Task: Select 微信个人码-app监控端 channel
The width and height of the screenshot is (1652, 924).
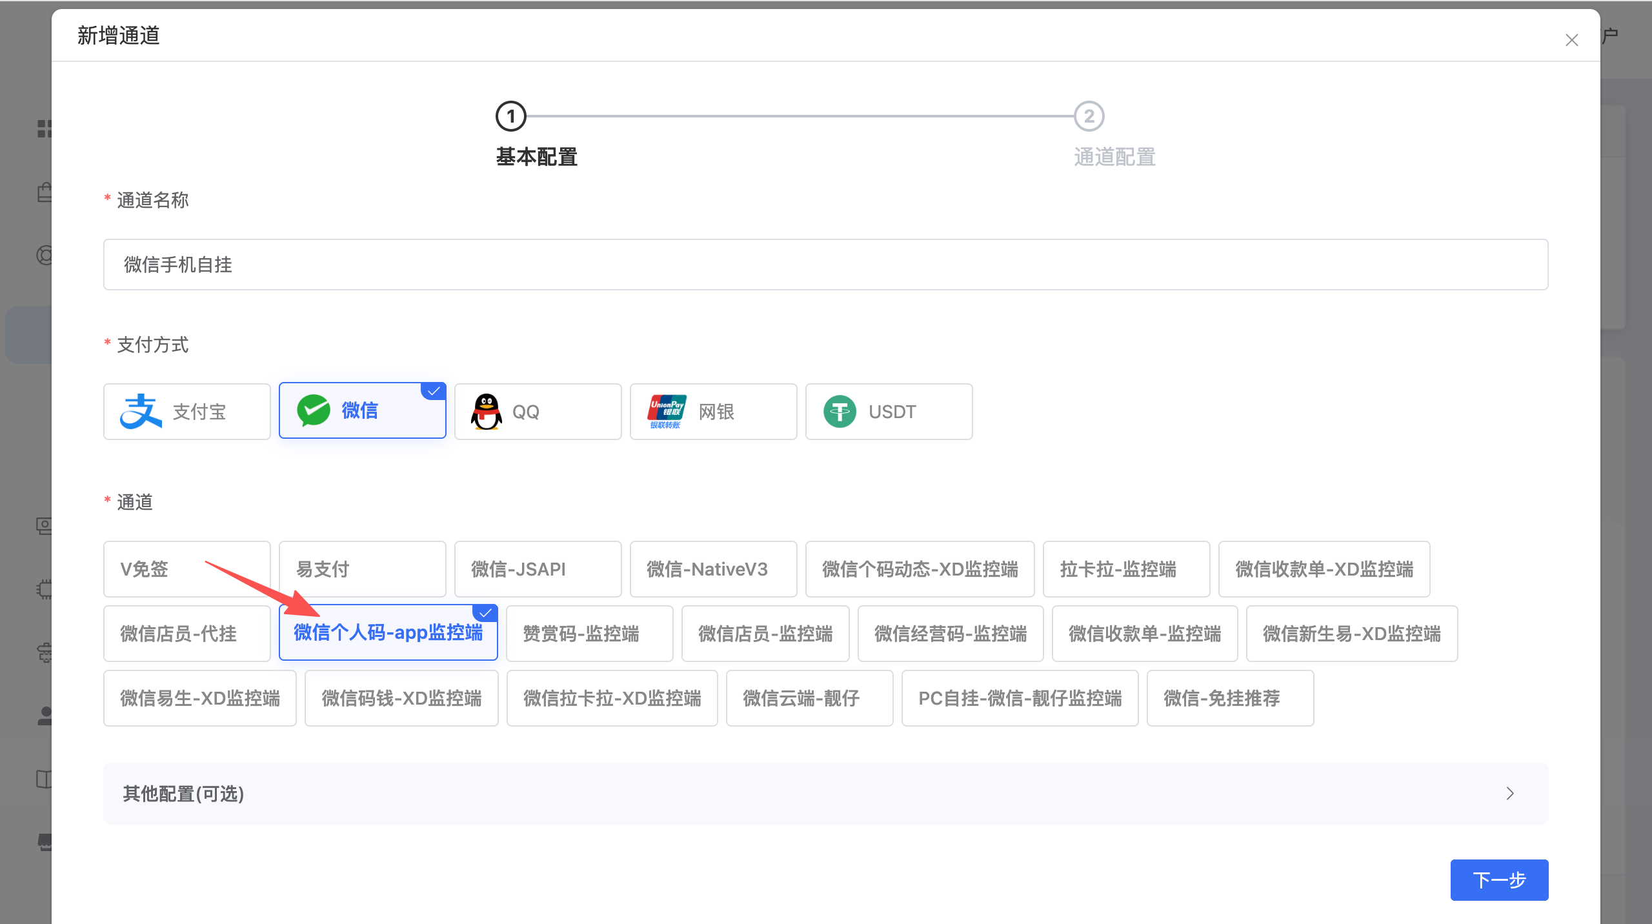Action: pos(388,632)
